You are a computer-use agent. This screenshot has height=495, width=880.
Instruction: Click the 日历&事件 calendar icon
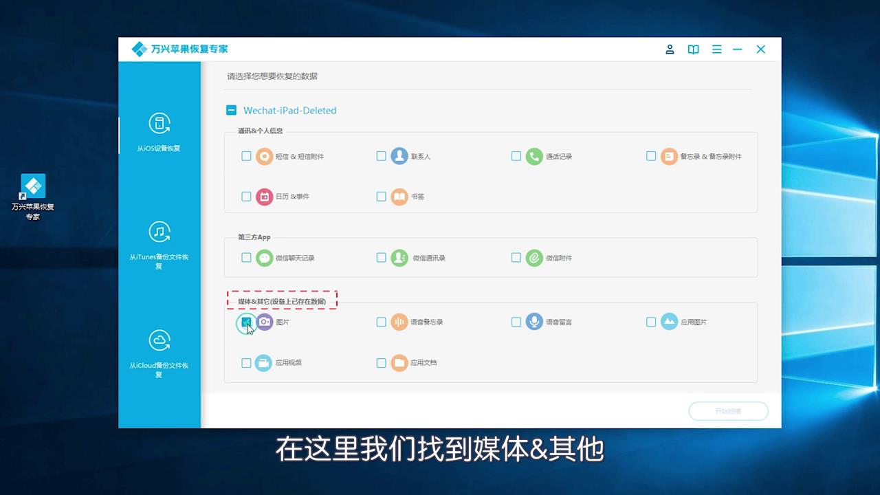tap(265, 197)
